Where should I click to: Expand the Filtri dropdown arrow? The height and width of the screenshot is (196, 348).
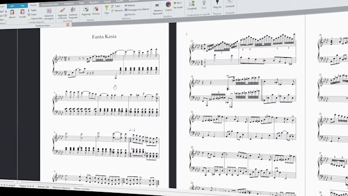(107, 16)
